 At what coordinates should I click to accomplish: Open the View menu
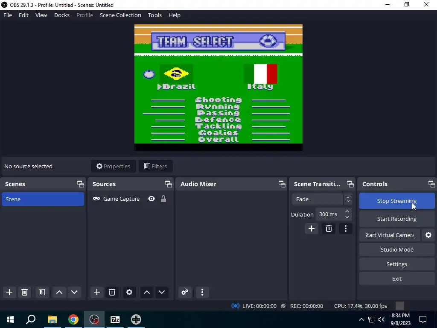pyautogui.click(x=41, y=15)
